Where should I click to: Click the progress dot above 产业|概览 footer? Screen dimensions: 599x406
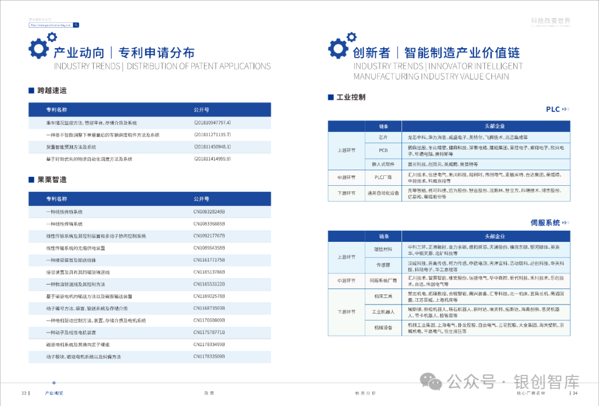[54, 383]
